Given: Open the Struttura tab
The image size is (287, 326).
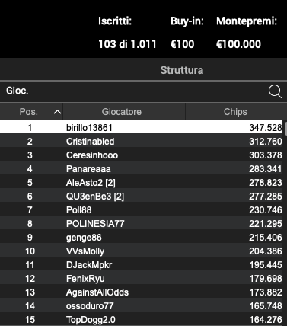Looking at the screenshot, I should 182,70.
